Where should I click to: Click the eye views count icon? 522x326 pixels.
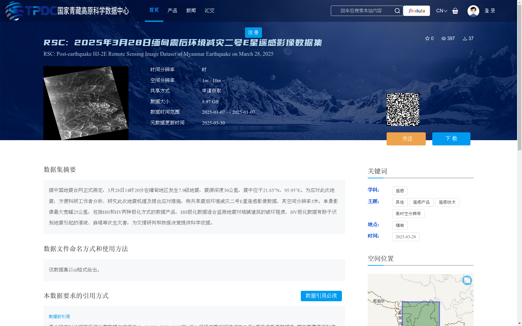[x=444, y=38]
